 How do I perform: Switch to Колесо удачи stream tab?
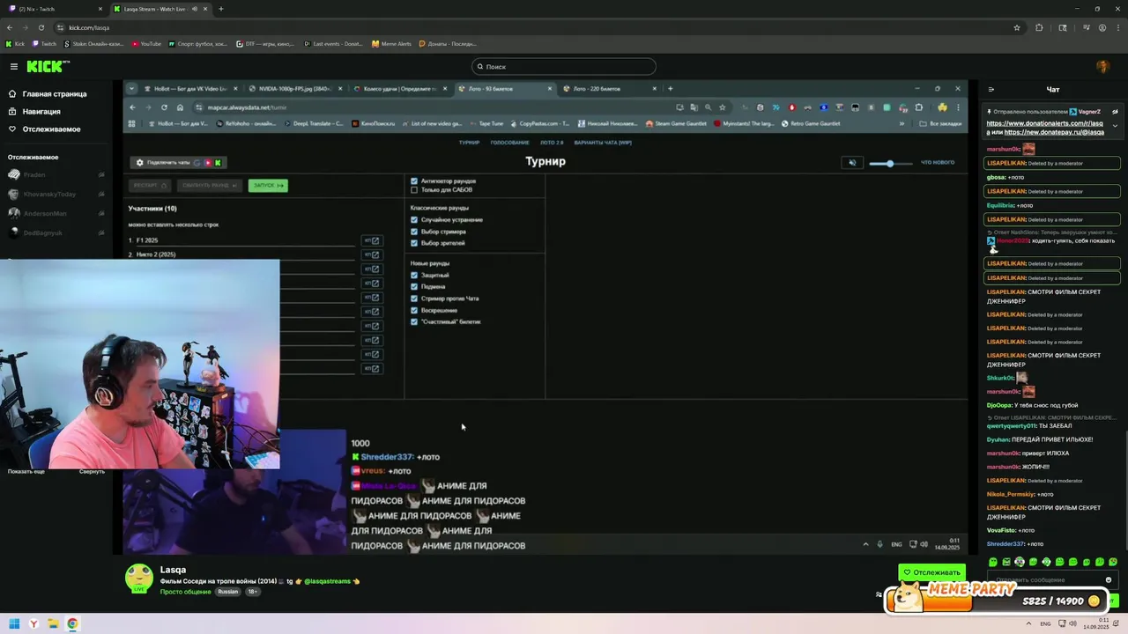coord(399,89)
